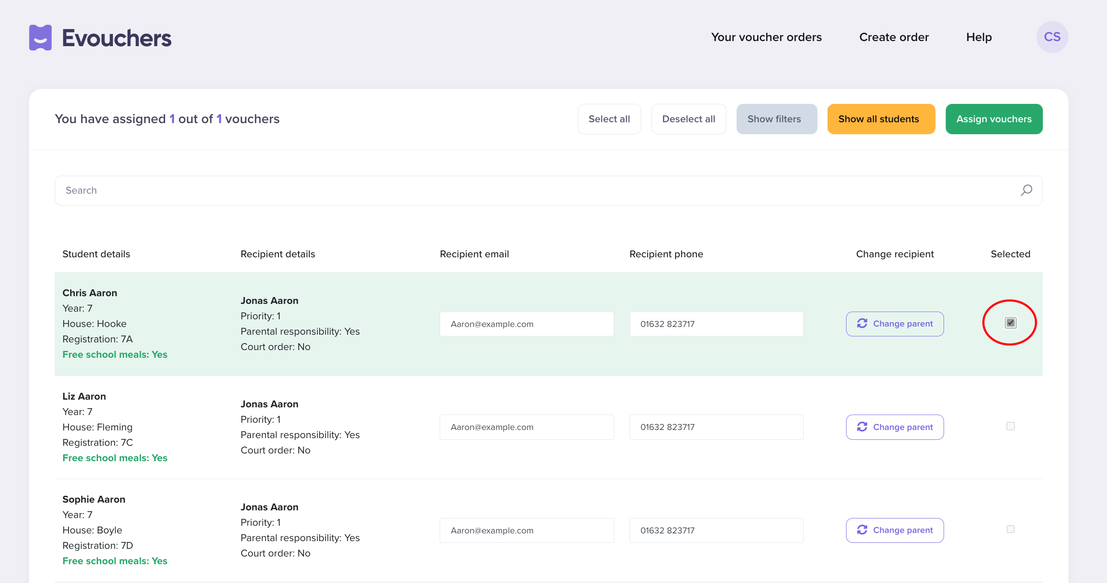The width and height of the screenshot is (1107, 583).
Task: Change parent for Liz Aaron
Action: click(895, 427)
